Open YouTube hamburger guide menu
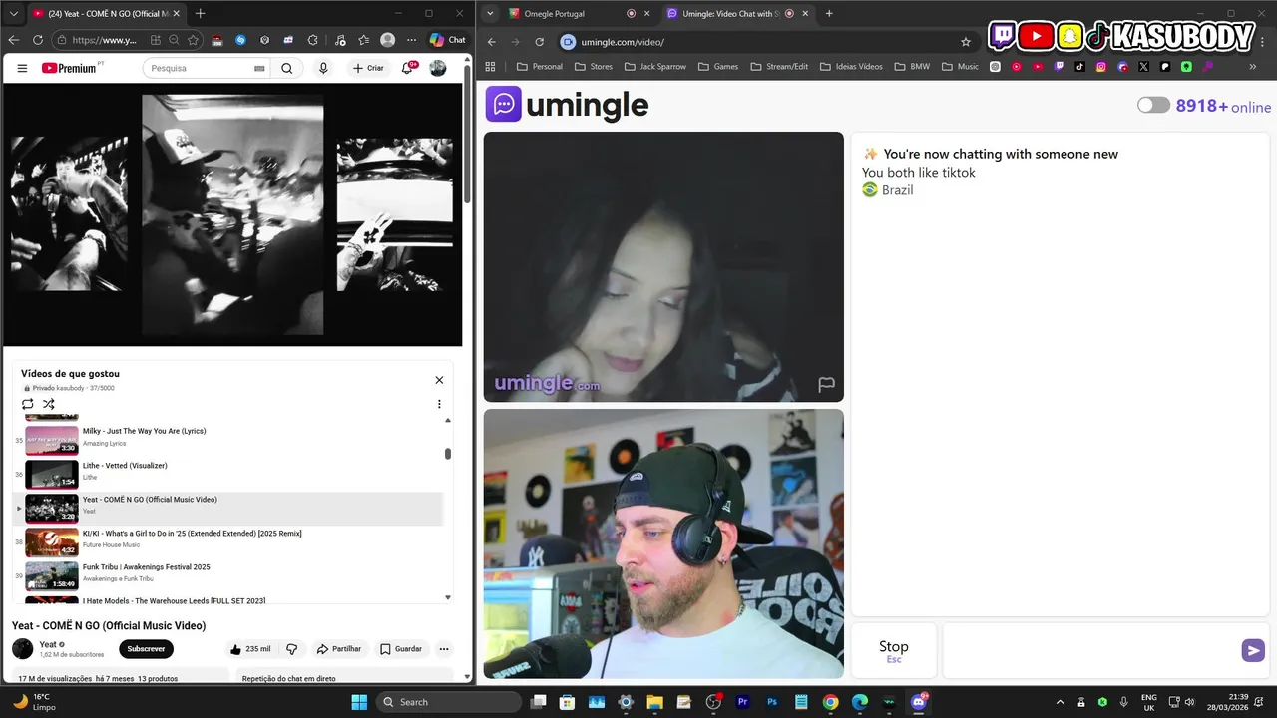 coord(22,68)
